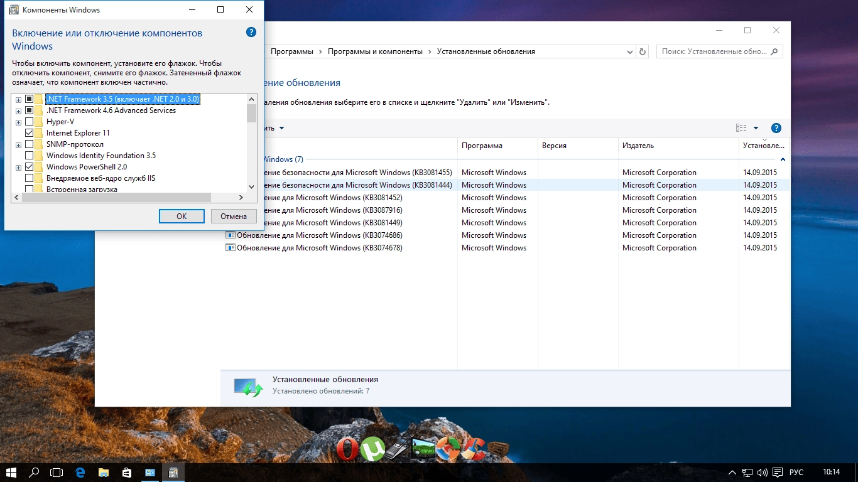Click the Отмена button

(x=234, y=216)
